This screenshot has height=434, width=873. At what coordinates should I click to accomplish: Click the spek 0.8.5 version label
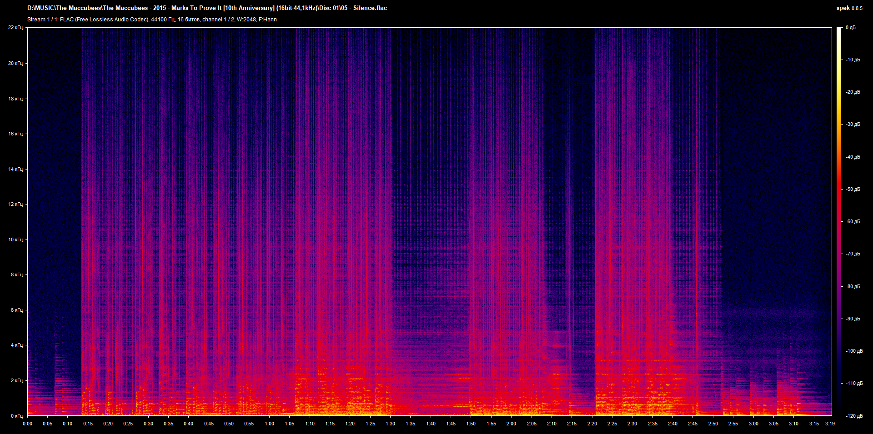click(x=849, y=8)
